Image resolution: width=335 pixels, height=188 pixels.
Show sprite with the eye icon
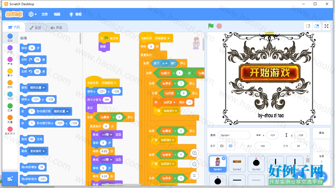click(222, 146)
